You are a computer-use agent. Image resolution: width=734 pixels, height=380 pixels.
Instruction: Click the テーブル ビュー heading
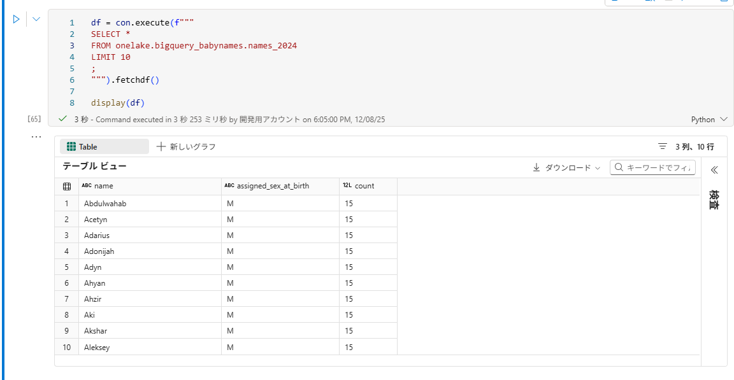pos(94,166)
